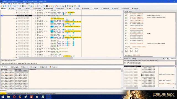Switch to the Breakpoints tab
Image resolution: width=177 pixels, height=99 pixels.
click(37, 9)
